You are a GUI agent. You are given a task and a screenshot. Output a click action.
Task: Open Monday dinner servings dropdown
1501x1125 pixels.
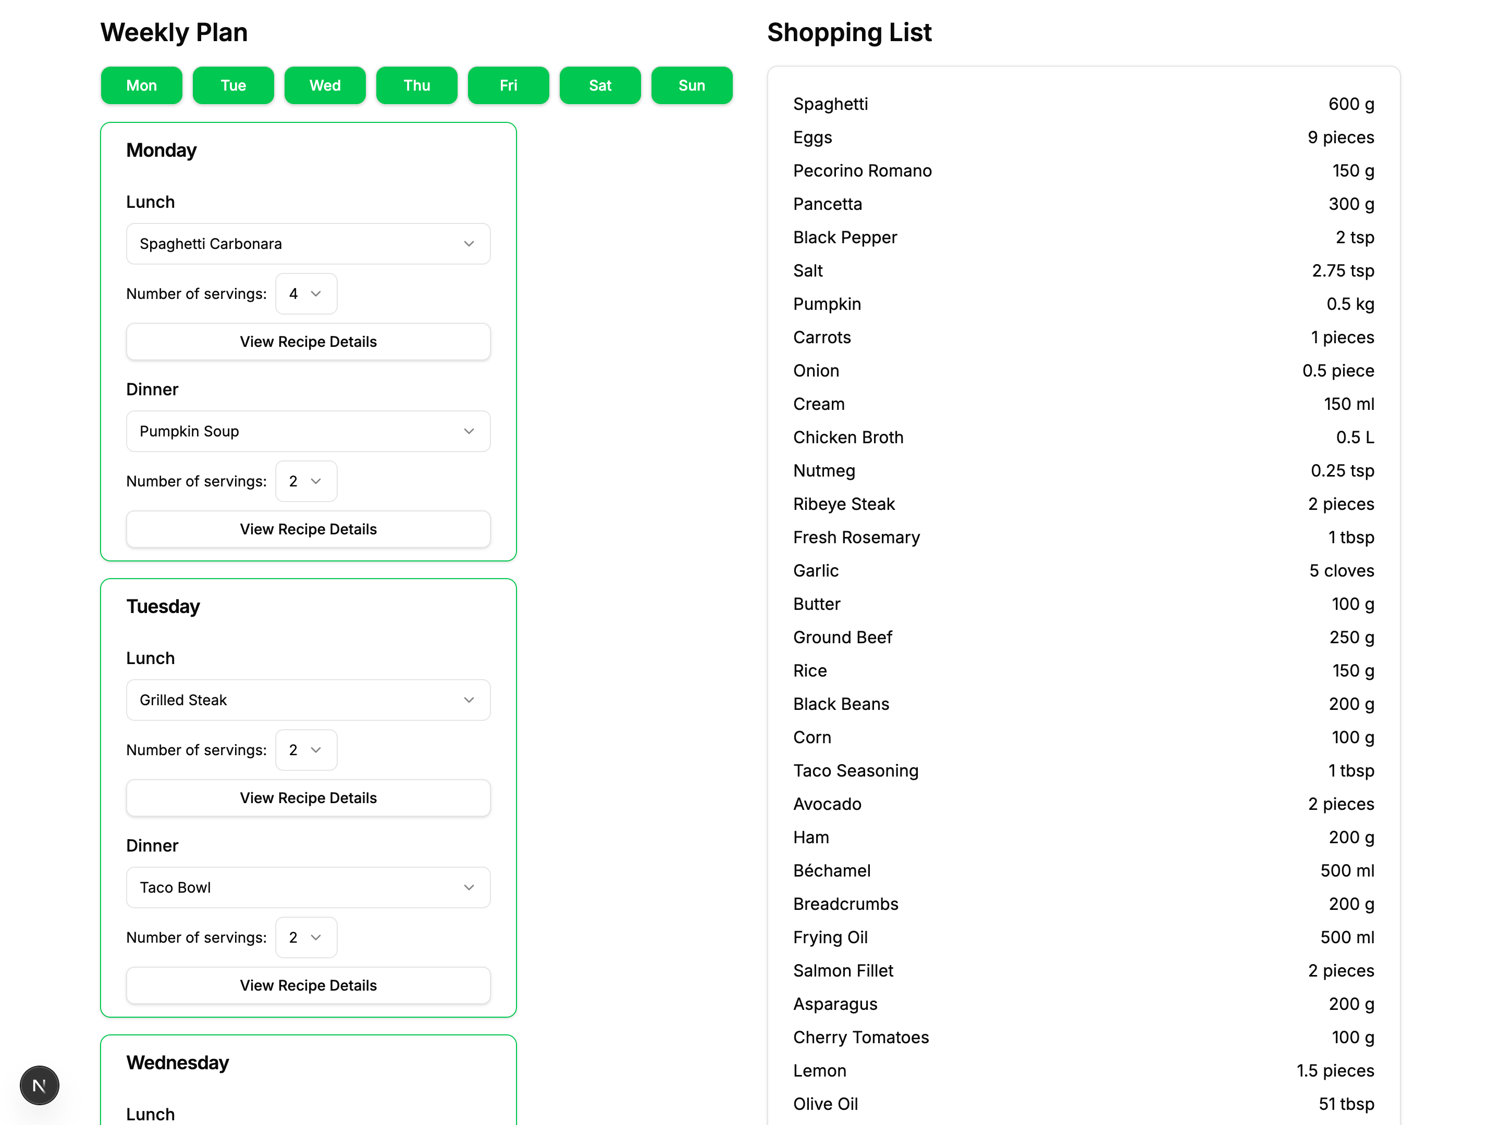306,481
